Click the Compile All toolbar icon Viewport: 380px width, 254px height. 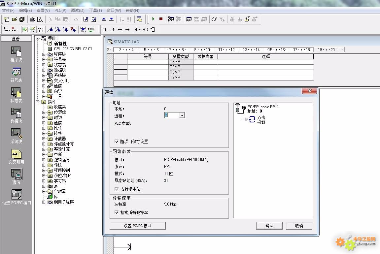tap(93, 19)
